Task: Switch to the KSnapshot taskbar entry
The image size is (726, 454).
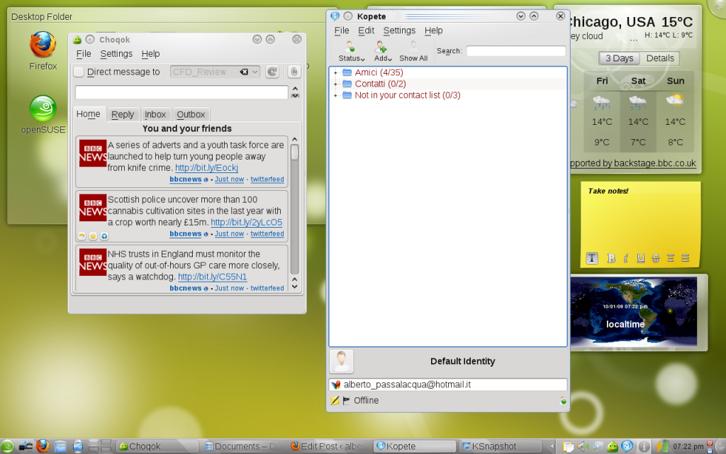Action: [501, 447]
